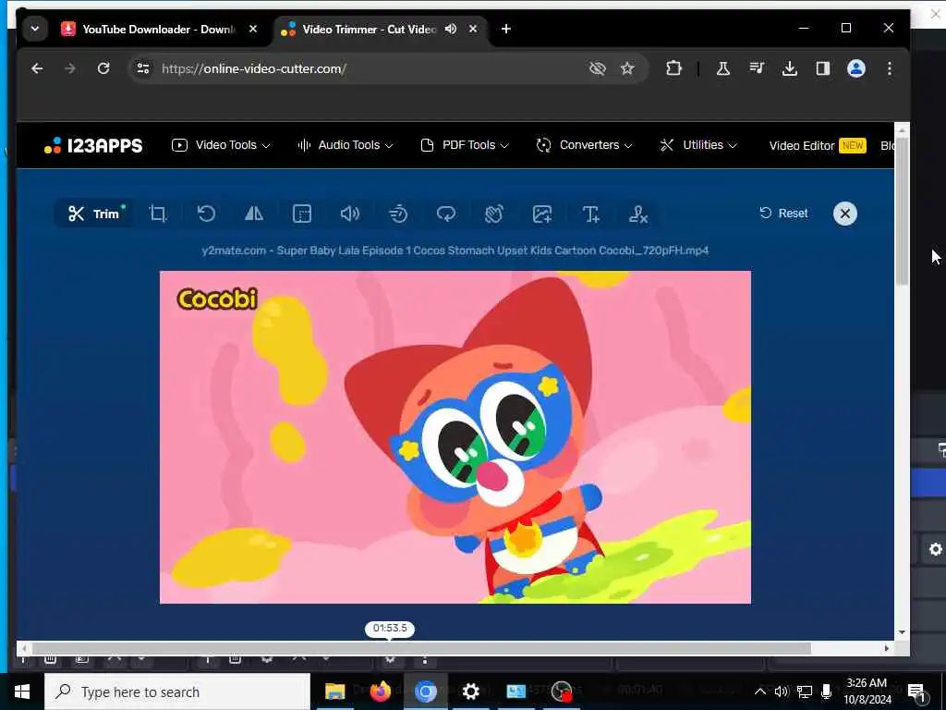Expand the PDF Tools menu
Viewport: 946px width, 710px height.
pos(465,145)
